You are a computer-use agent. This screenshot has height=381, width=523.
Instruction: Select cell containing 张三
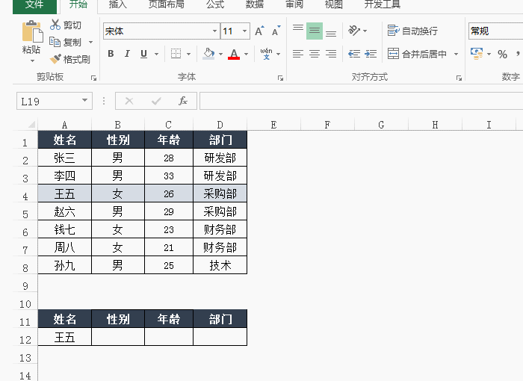(x=65, y=158)
